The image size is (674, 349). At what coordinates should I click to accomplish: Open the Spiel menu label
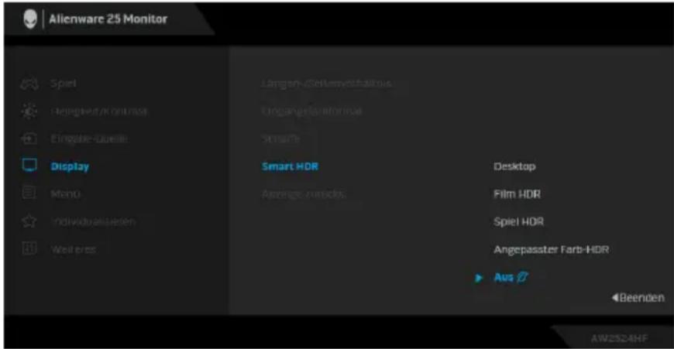[64, 84]
